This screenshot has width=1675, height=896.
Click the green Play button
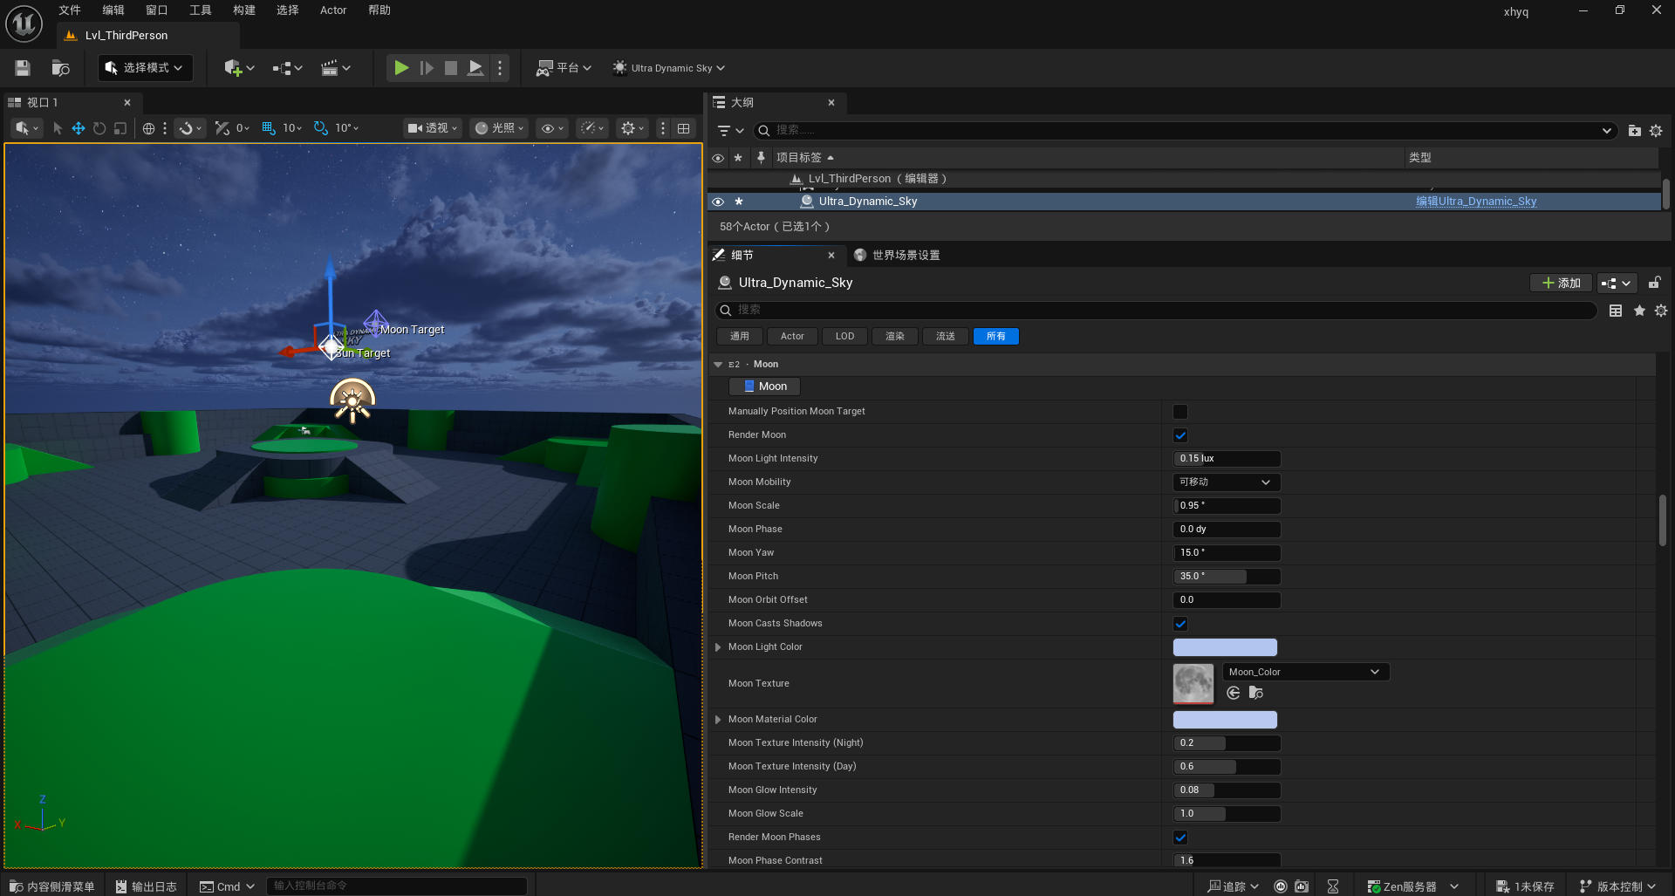pyautogui.click(x=401, y=68)
